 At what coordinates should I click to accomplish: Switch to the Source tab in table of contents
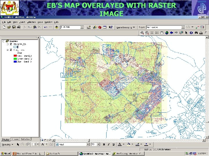[x=15, y=139]
